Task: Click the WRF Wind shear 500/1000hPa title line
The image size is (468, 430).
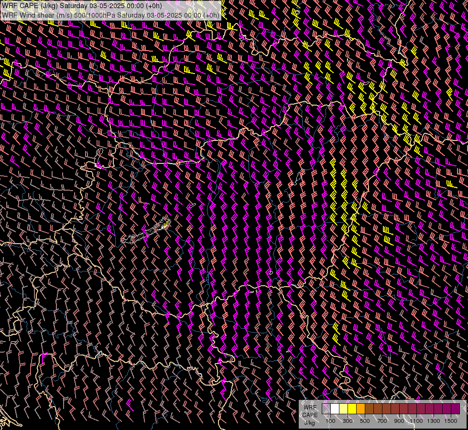Action: pos(110,15)
